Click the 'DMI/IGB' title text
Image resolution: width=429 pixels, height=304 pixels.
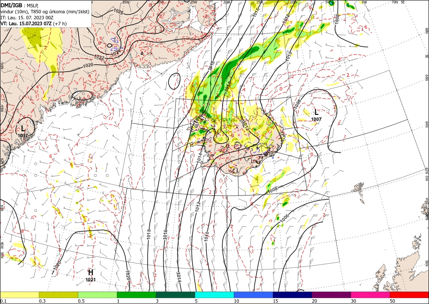click(x=12, y=5)
